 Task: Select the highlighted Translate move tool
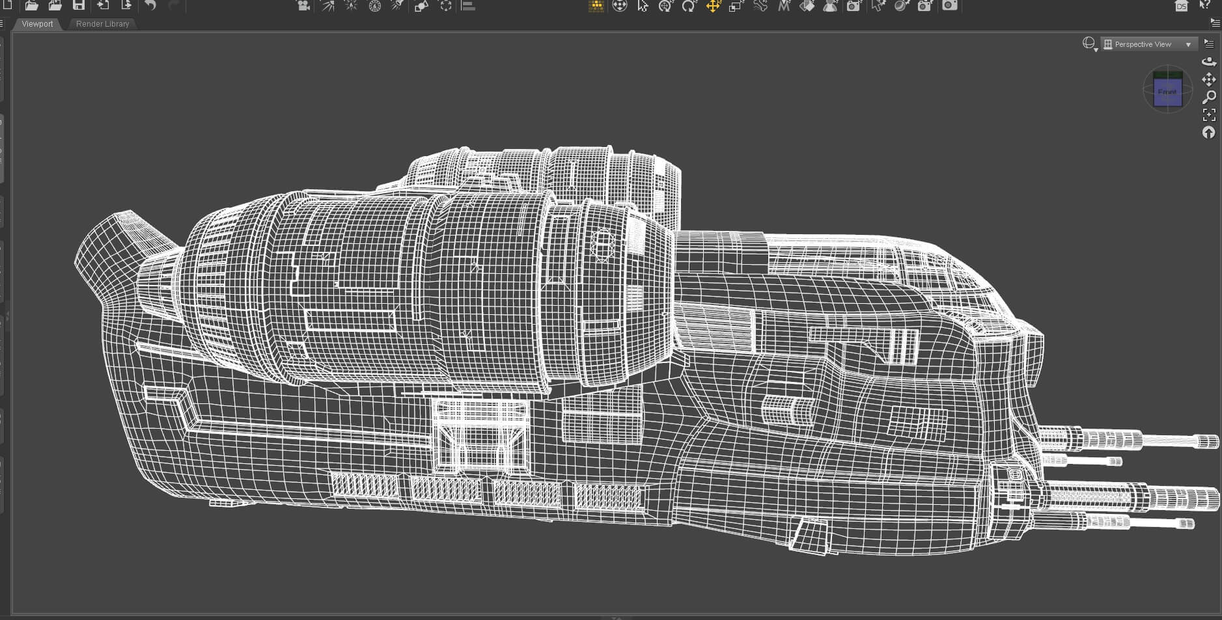pos(713,6)
